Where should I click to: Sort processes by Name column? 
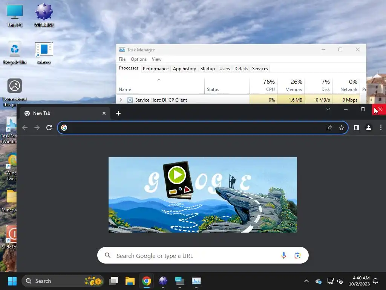[x=160, y=86]
